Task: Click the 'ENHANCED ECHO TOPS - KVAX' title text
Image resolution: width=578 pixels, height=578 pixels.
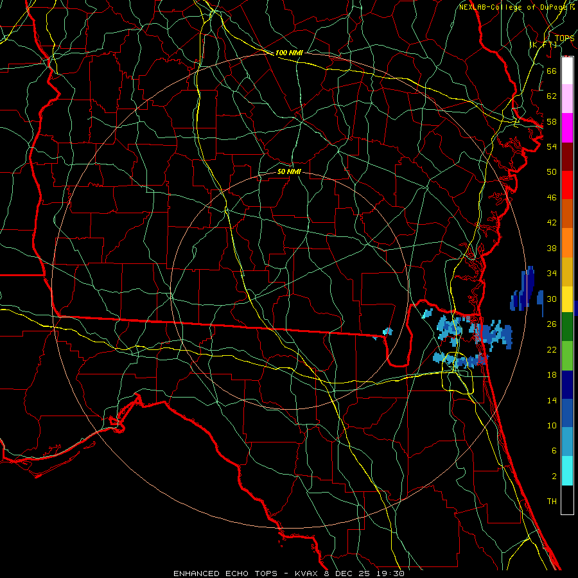Action: coord(246,574)
